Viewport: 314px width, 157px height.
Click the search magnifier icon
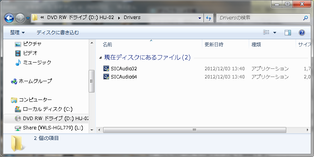(x=305, y=18)
